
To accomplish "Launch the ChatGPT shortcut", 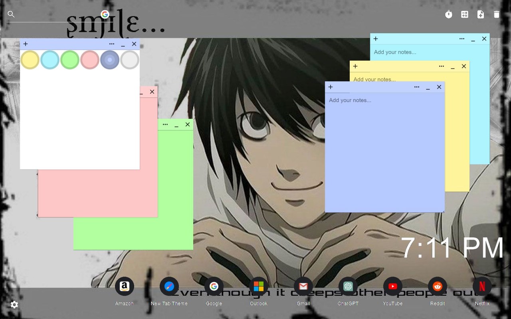I will pyautogui.click(x=348, y=286).
